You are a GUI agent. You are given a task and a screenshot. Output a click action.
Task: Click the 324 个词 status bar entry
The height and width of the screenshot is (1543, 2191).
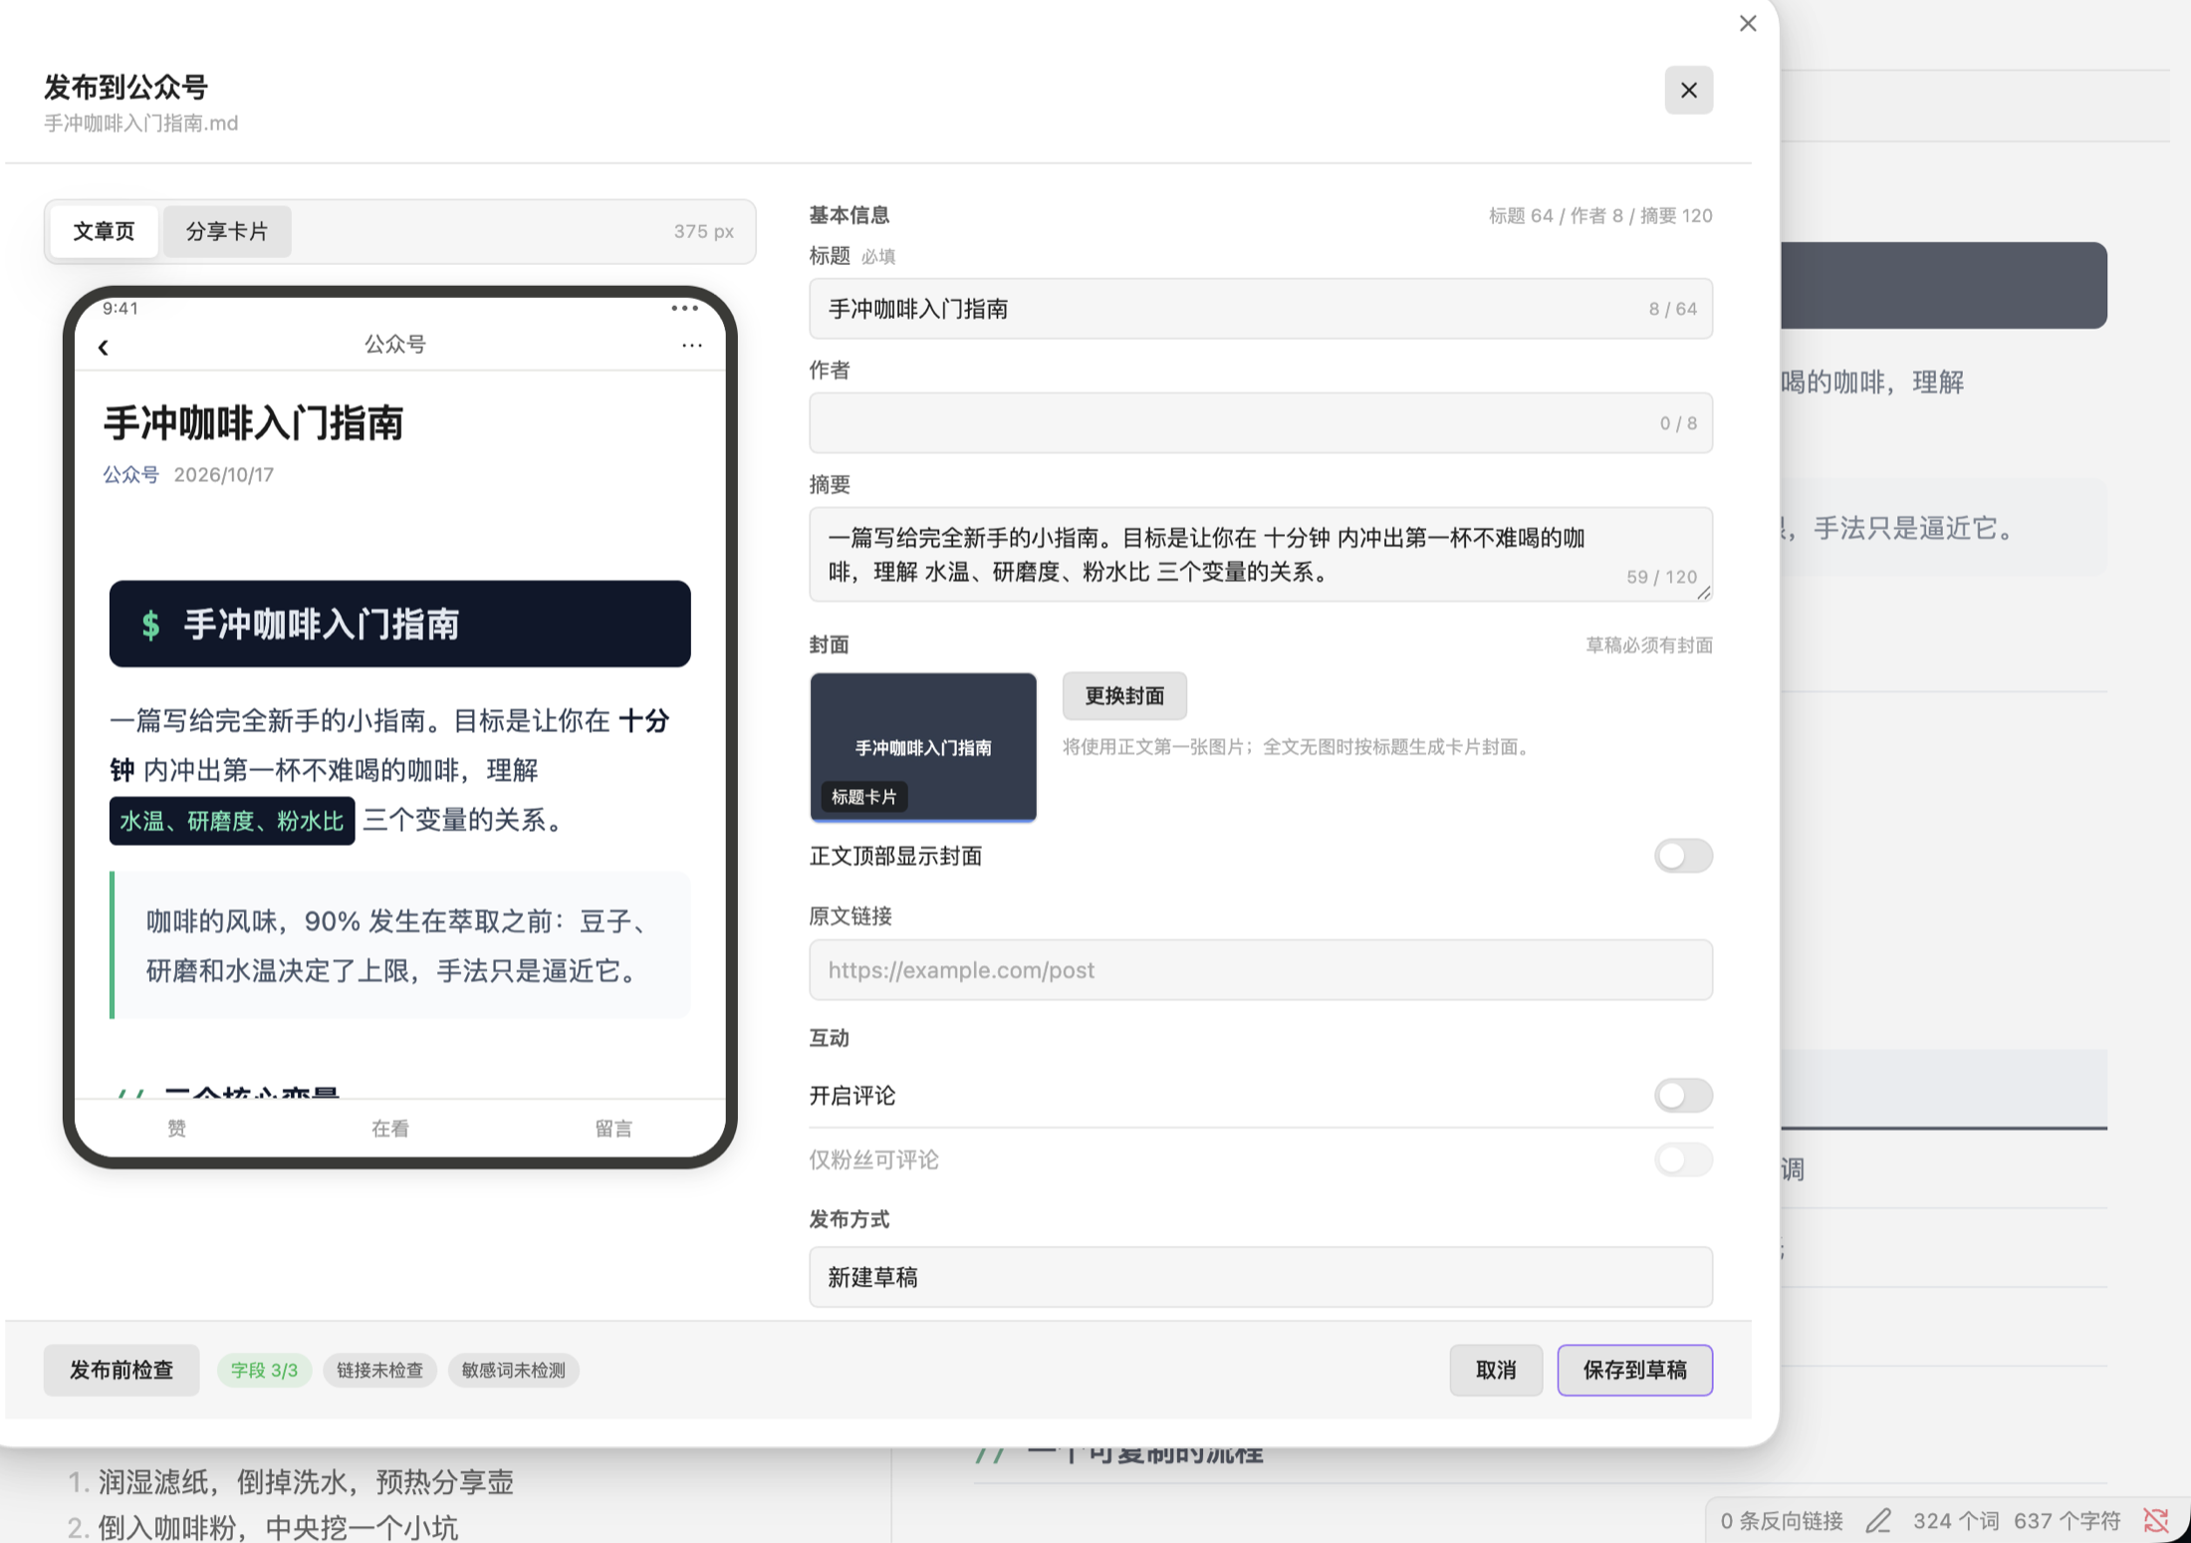[x=1956, y=1520]
